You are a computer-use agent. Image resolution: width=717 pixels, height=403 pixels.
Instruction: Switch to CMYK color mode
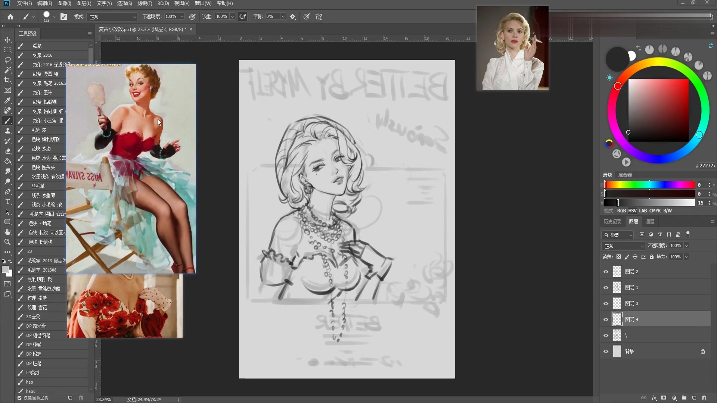coord(655,211)
